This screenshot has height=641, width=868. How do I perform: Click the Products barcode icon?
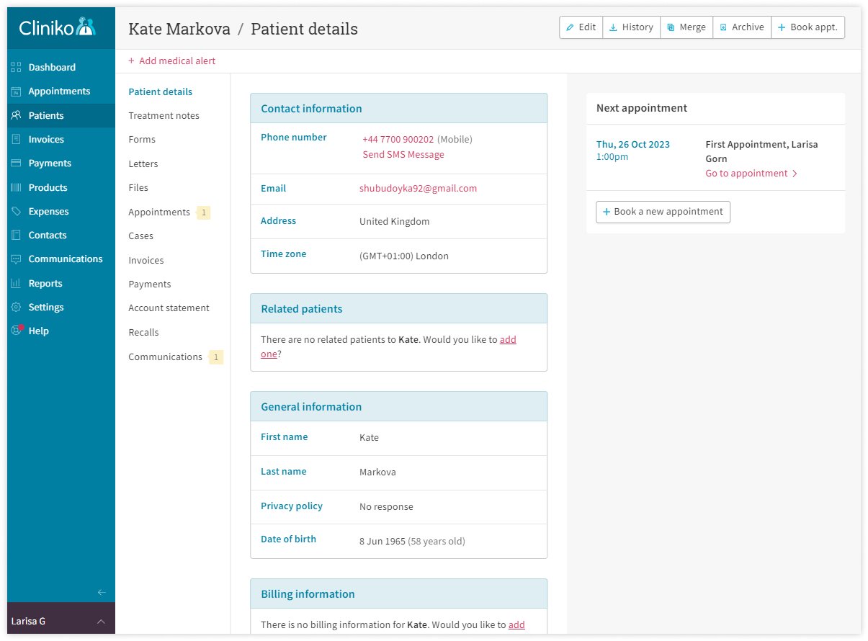click(17, 187)
